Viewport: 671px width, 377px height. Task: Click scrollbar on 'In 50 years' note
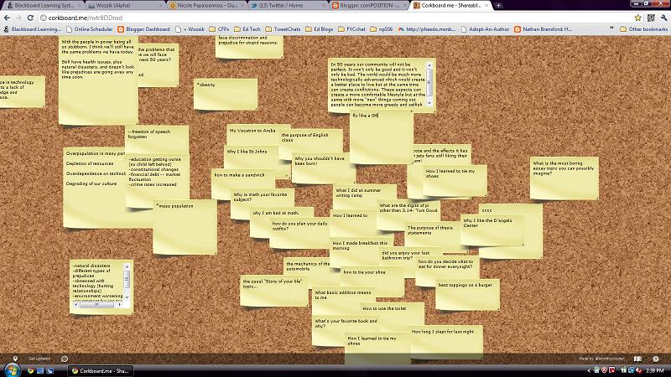click(x=429, y=85)
